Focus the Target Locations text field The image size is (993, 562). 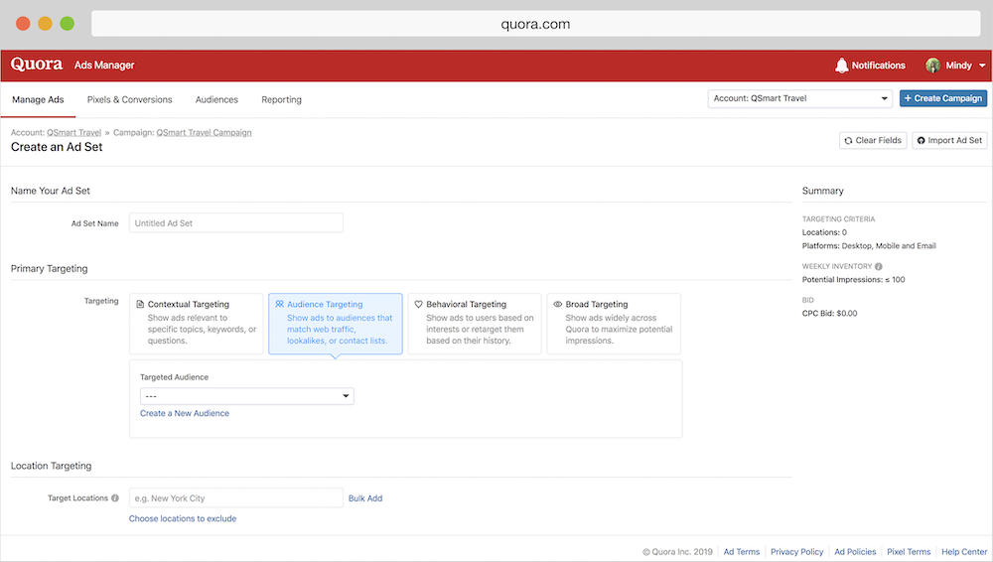pos(236,498)
